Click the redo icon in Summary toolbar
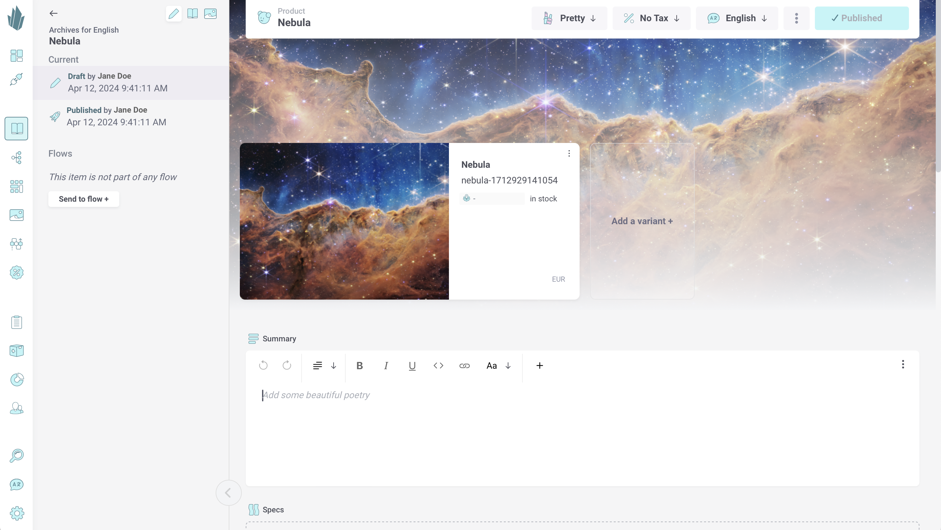The height and width of the screenshot is (530, 941). pyautogui.click(x=287, y=365)
